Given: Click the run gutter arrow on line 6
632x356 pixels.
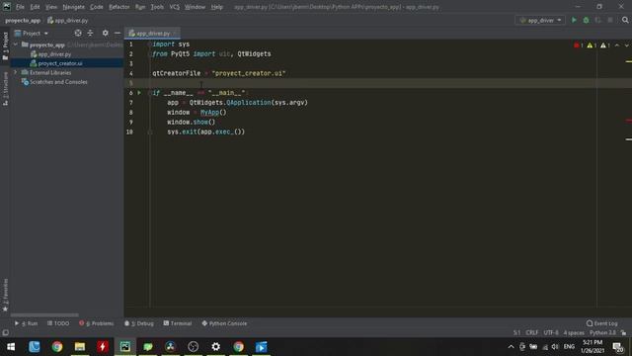Looking at the screenshot, I should coord(139,93).
